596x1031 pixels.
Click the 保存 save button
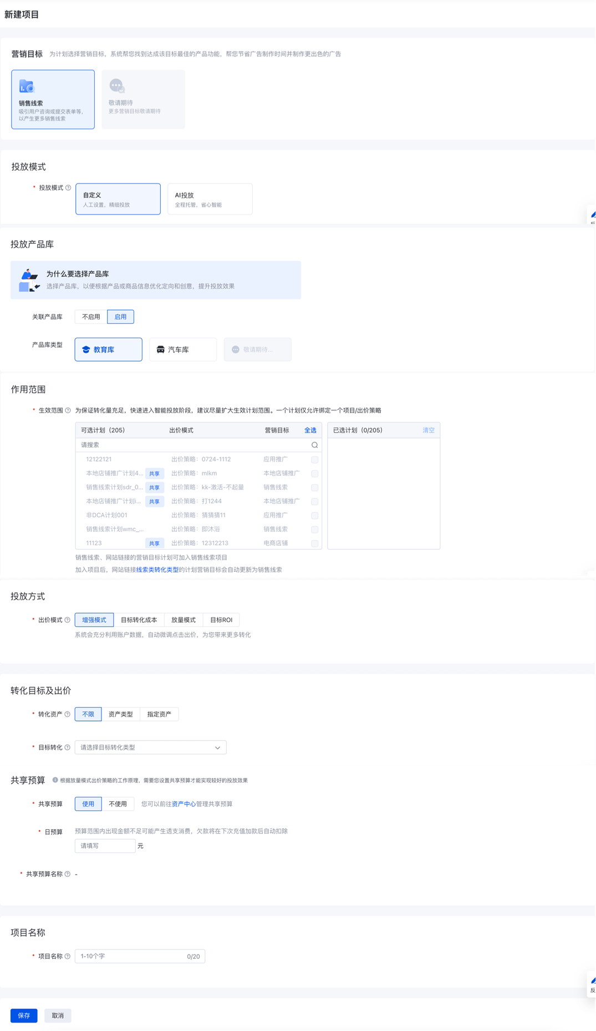(24, 1015)
